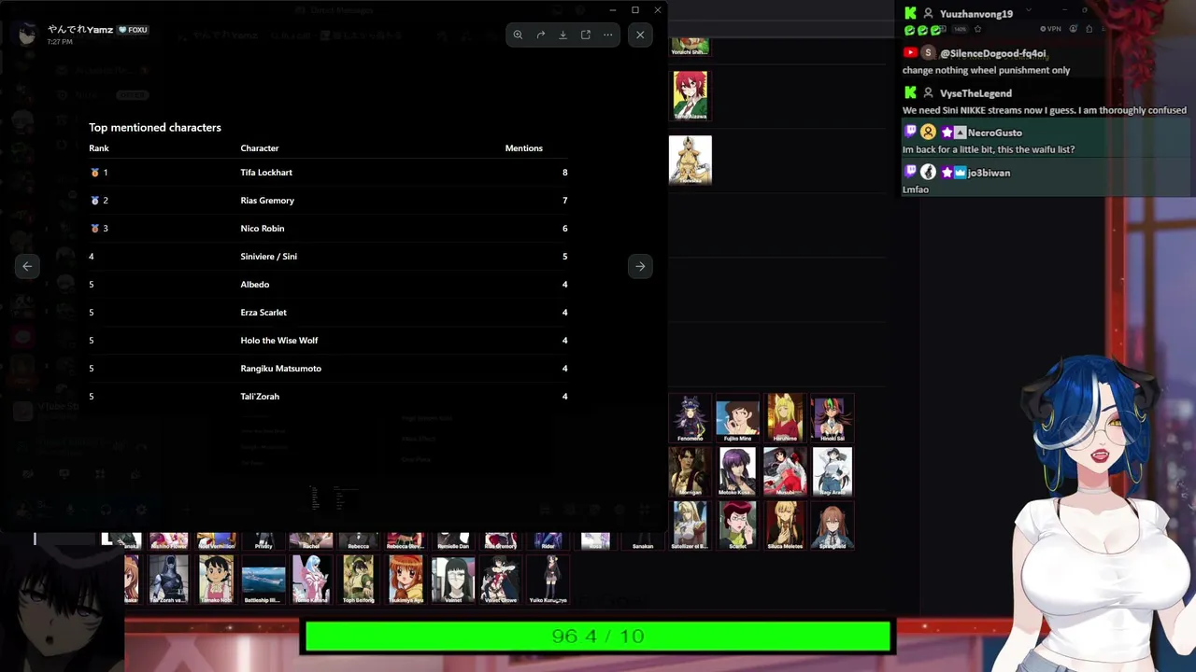Forward the image using the arrow icon
The image size is (1196, 672).
click(540, 35)
